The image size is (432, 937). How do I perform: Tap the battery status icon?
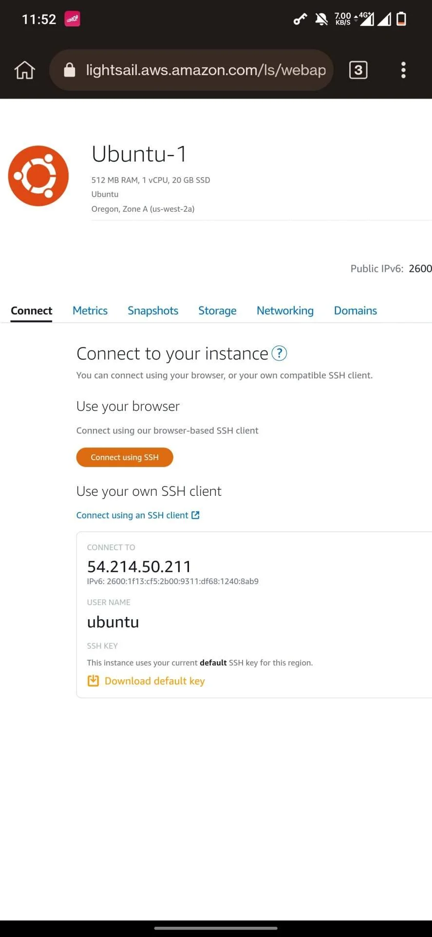(401, 19)
